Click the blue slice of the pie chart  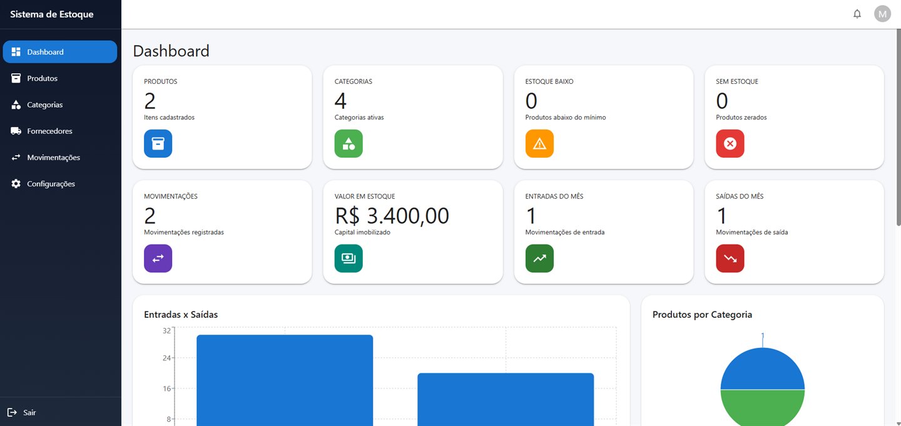[x=762, y=369]
